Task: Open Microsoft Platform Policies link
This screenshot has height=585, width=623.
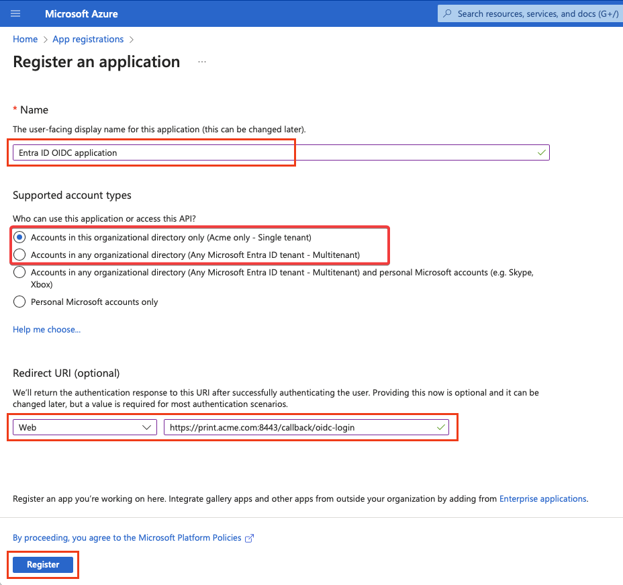Action: pyautogui.click(x=128, y=538)
